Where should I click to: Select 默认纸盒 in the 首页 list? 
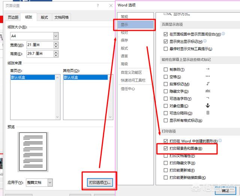pos(33,77)
